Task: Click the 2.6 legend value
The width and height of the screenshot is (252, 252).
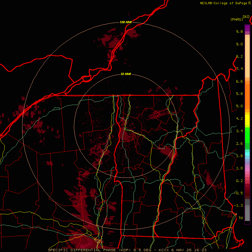Action: 239,144
